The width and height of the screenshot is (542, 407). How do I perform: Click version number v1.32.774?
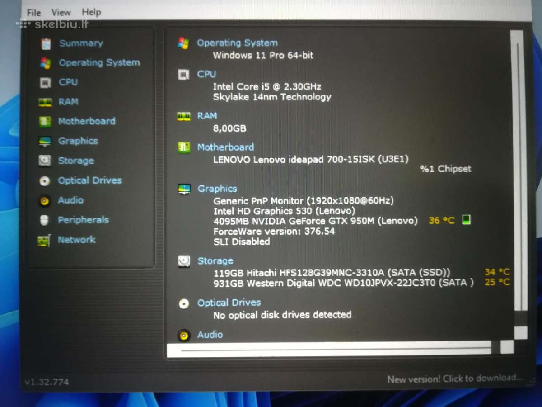tap(47, 382)
